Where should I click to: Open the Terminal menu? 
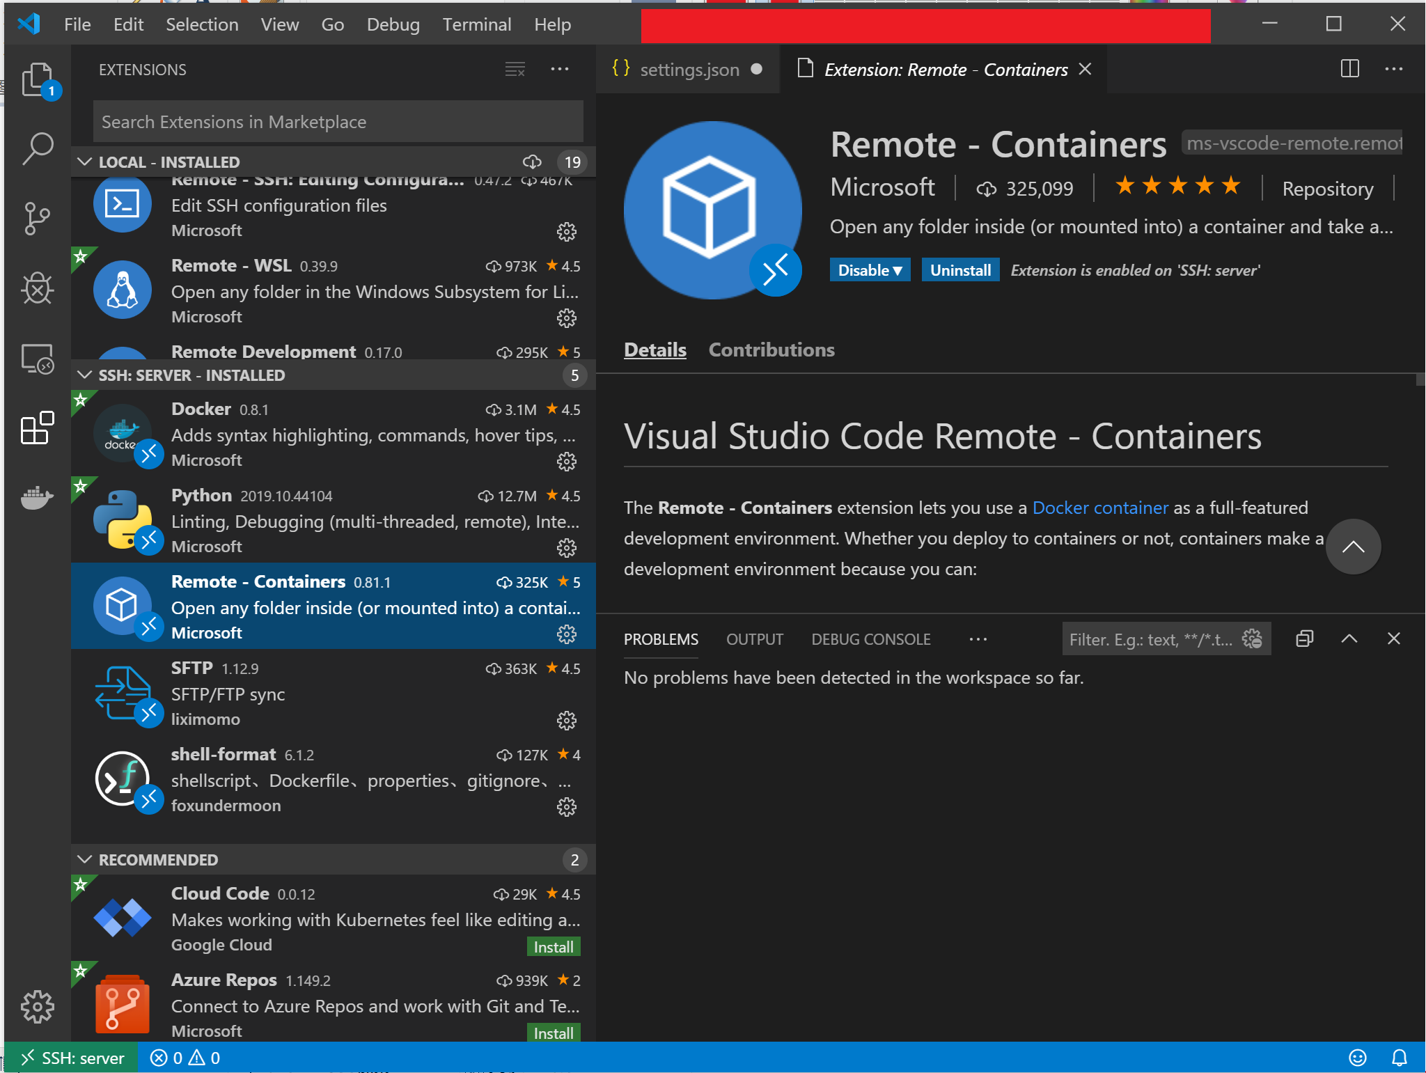point(477,24)
